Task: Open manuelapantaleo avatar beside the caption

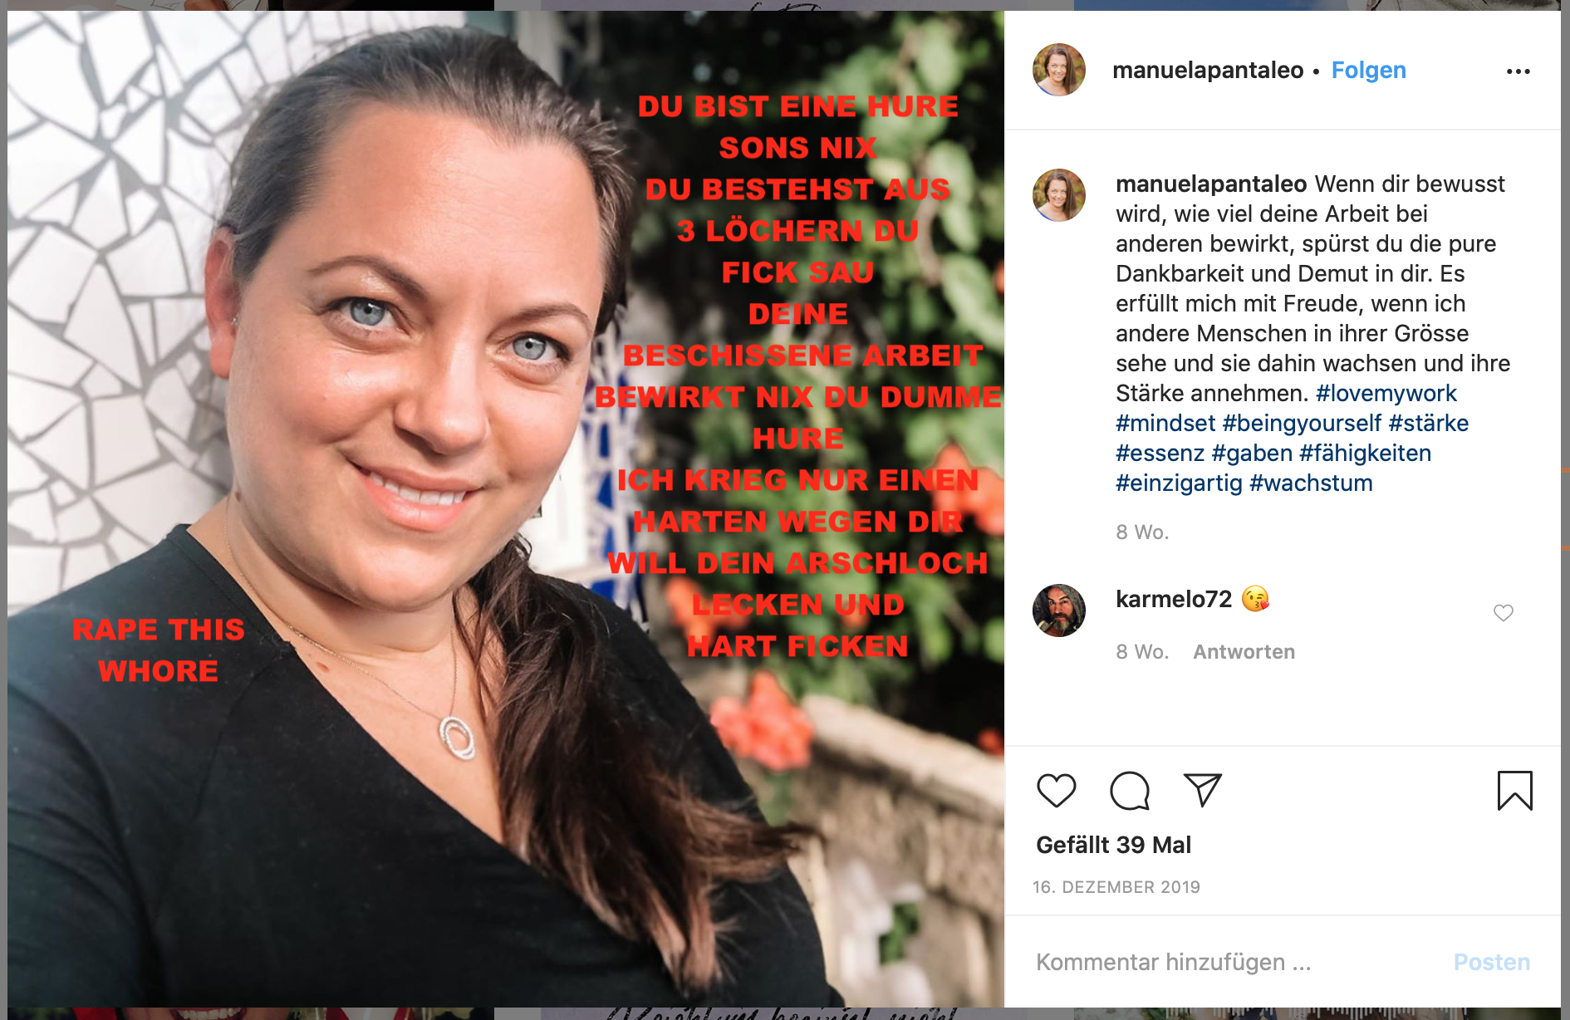Action: (x=1059, y=195)
